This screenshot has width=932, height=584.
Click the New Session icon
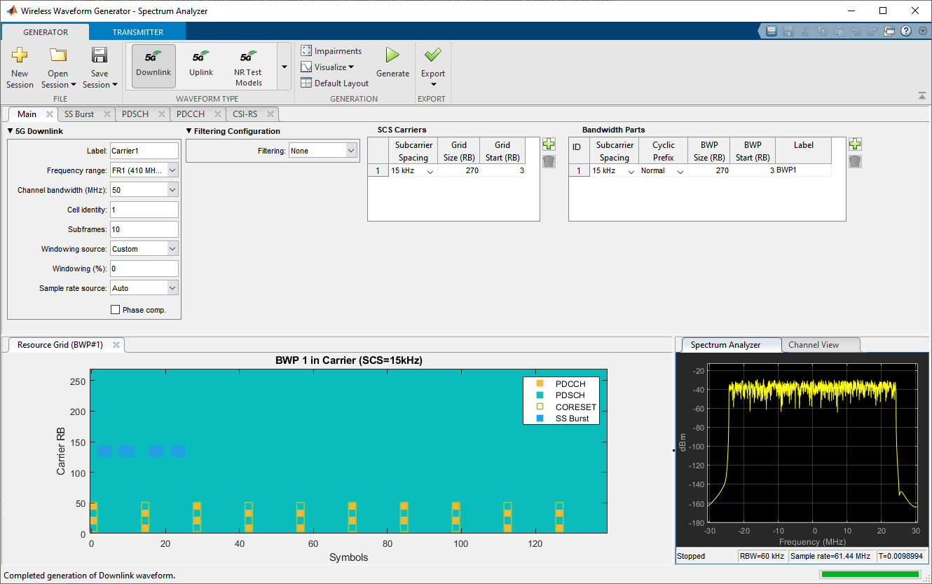20,56
